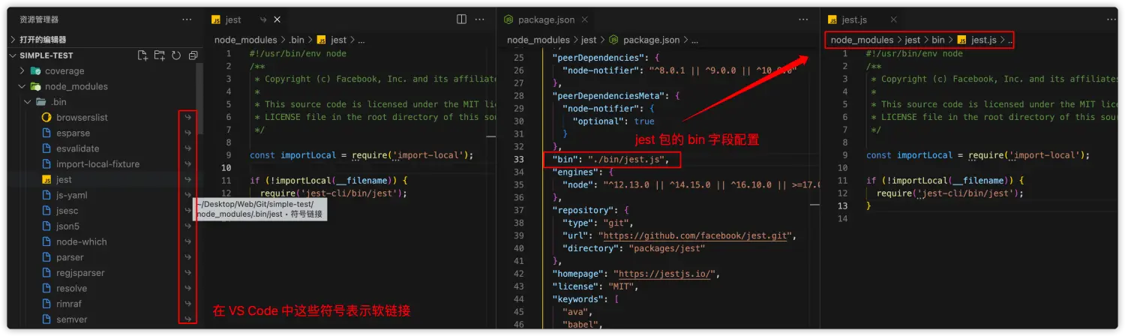This screenshot has height=336, width=1125.
Task: Open more actions for the jest editor group
Action: 481,19
